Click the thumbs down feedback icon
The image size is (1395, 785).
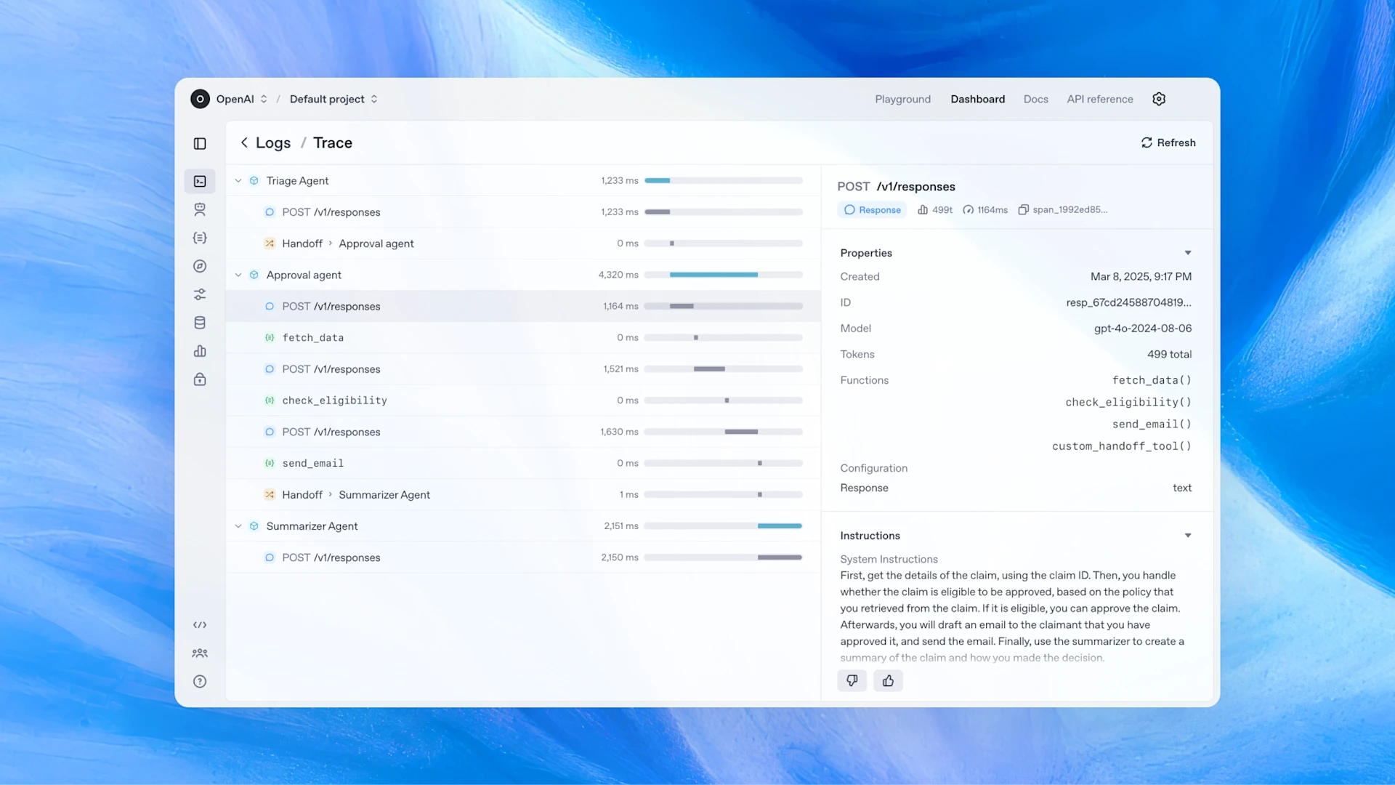(x=852, y=680)
